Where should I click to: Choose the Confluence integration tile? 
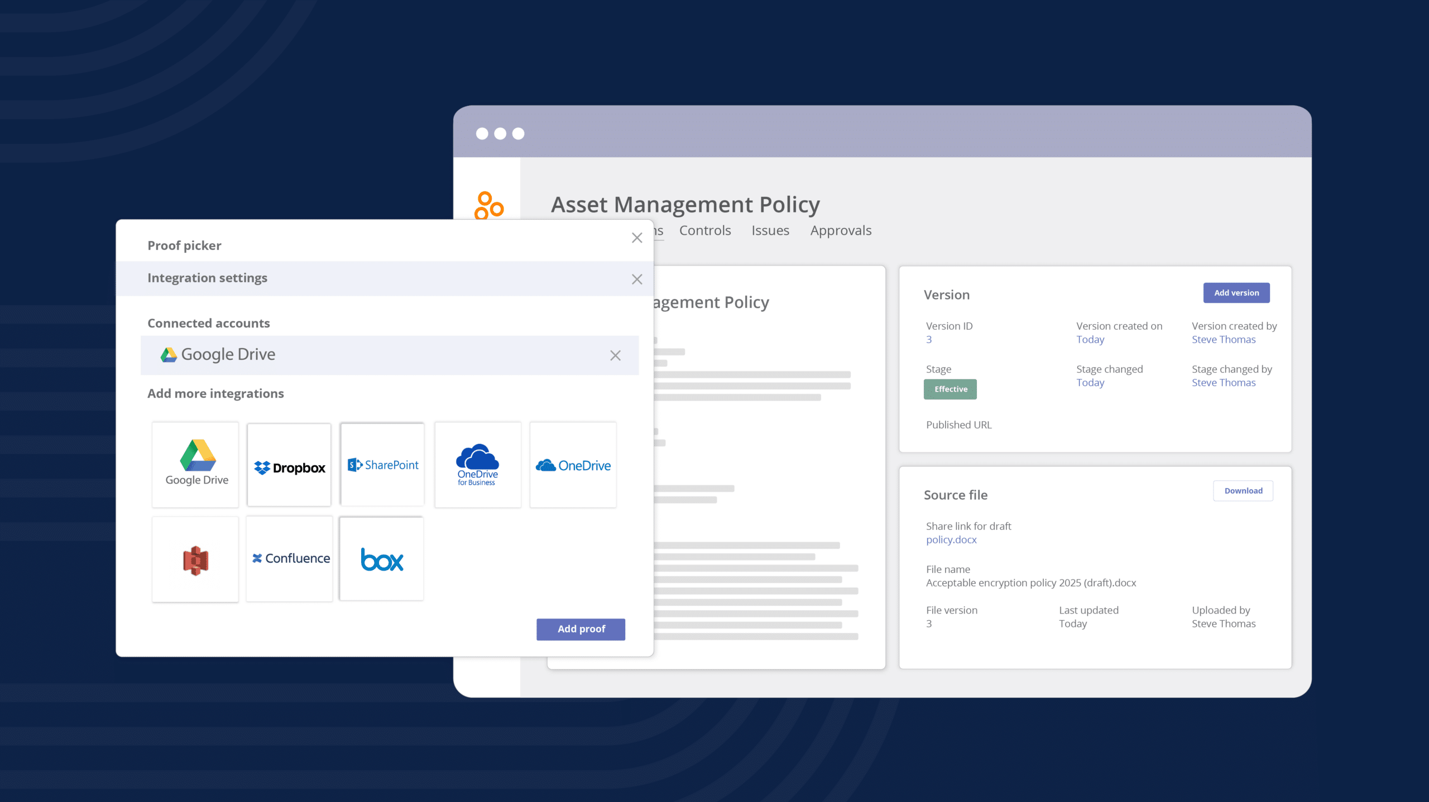(289, 558)
